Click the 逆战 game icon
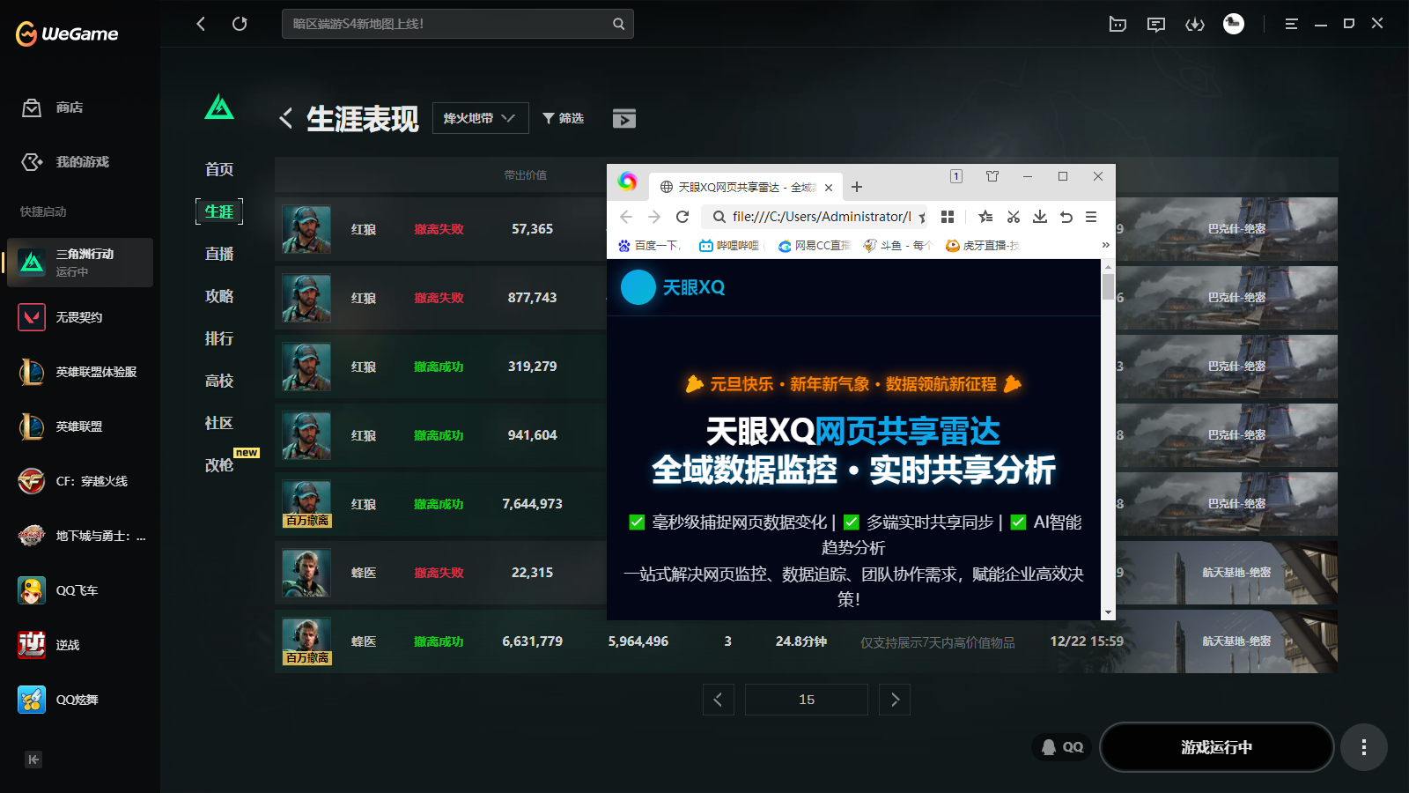The height and width of the screenshot is (793, 1409). click(32, 645)
